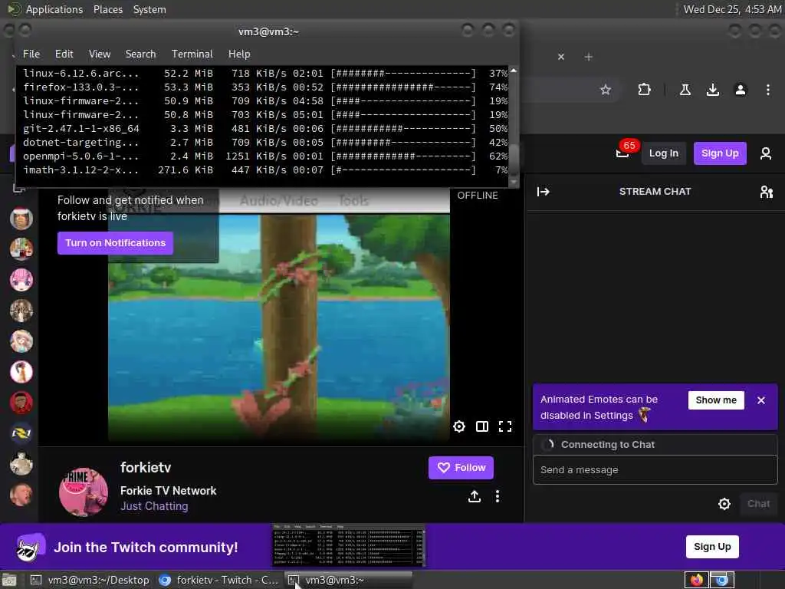Focus the Send a message field
This screenshot has width=785, height=589.
(x=655, y=470)
